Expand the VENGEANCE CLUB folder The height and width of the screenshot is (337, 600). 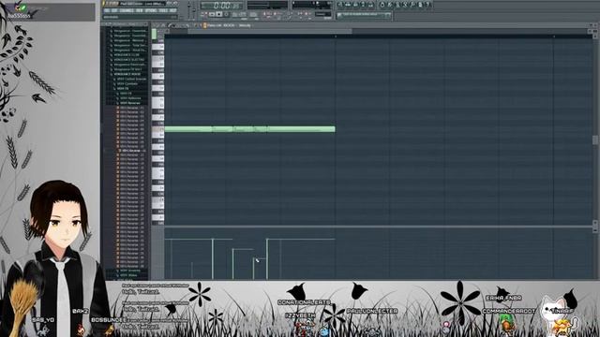click(127, 55)
